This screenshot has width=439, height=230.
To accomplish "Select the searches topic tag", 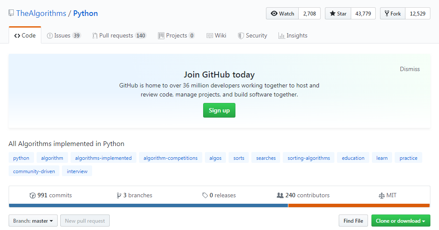I will point(266,158).
